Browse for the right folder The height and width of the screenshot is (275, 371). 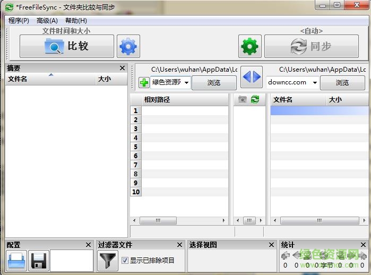click(x=342, y=83)
